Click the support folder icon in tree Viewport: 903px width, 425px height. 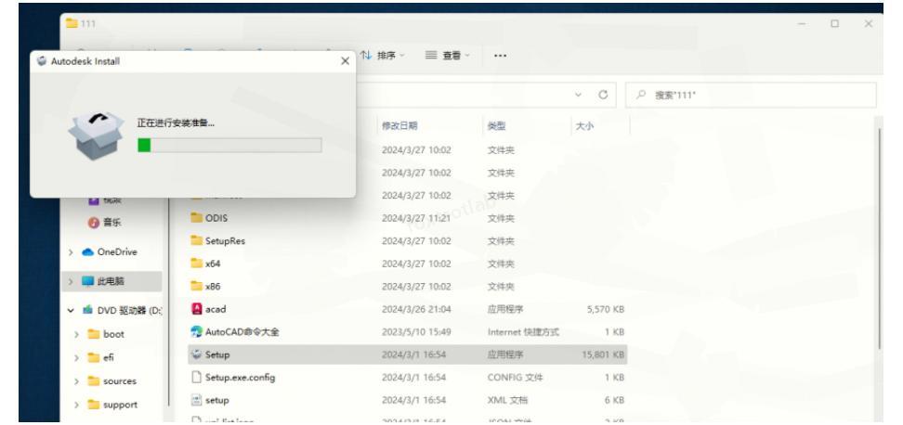tap(93, 405)
